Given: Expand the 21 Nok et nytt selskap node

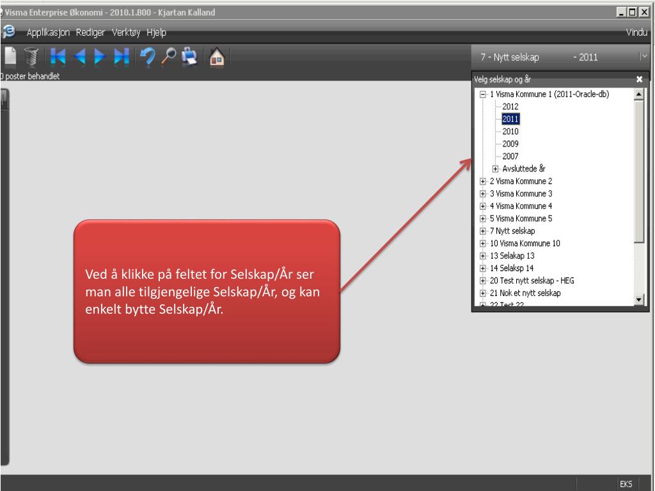Looking at the screenshot, I should (x=483, y=293).
